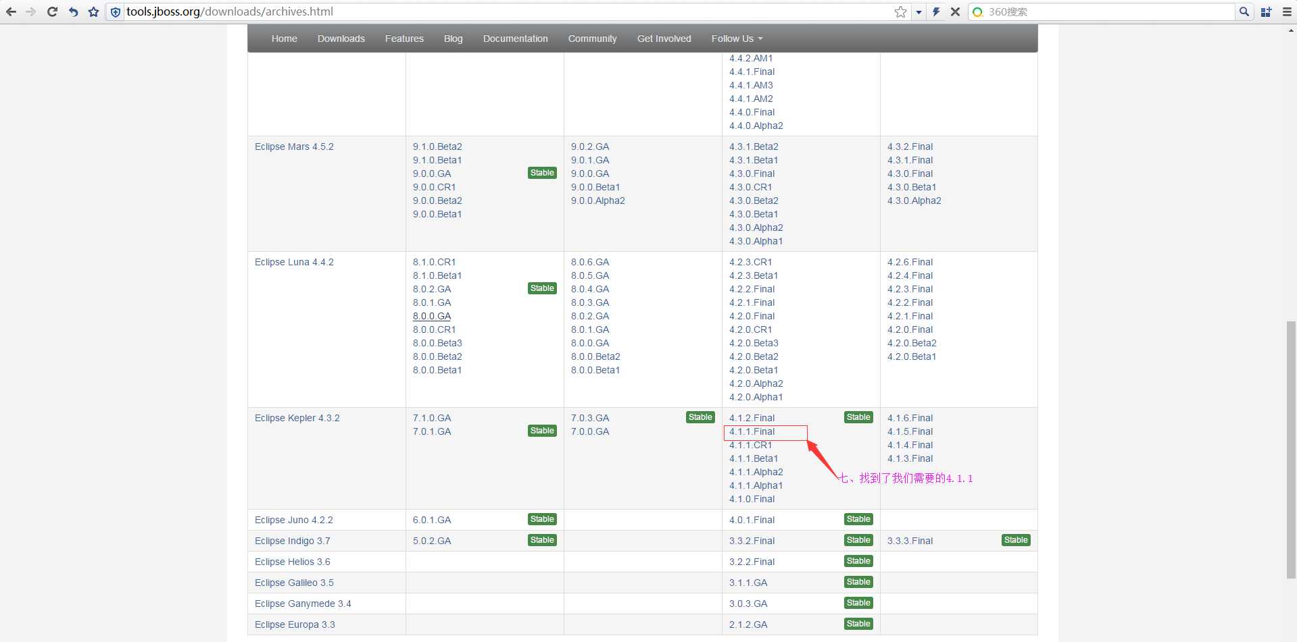Click the X stop icon beside lightning
The image size is (1297, 642).
[955, 11]
